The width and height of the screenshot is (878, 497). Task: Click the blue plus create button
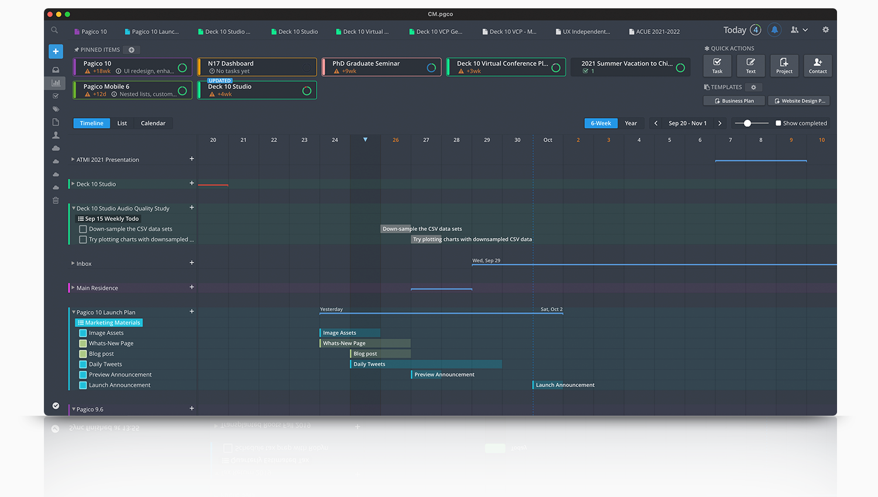(x=56, y=51)
